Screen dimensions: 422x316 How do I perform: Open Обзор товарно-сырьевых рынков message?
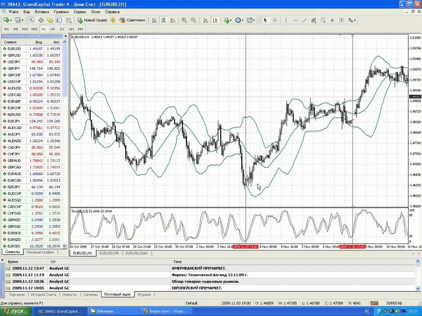[x=210, y=281]
